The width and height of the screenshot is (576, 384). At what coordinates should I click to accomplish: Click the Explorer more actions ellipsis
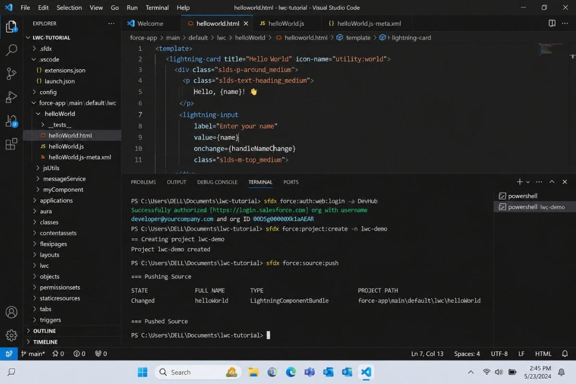pyautogui.click(x=111, y=24)
